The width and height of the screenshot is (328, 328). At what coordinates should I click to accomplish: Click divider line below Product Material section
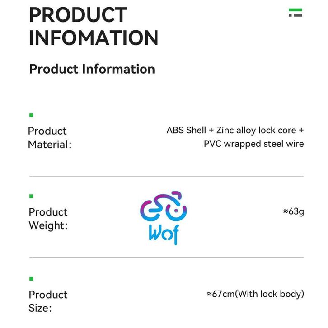click(166, 176)
